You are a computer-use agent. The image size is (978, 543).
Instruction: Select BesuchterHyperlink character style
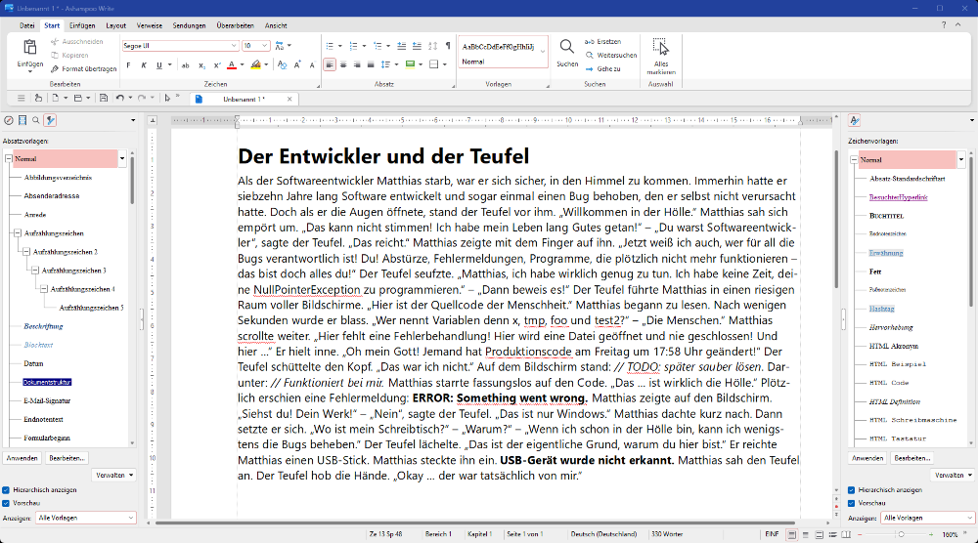click(898, 197)
